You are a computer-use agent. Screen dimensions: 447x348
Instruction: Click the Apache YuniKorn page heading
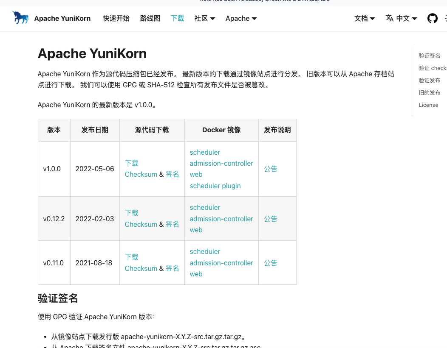coord(92,53)
